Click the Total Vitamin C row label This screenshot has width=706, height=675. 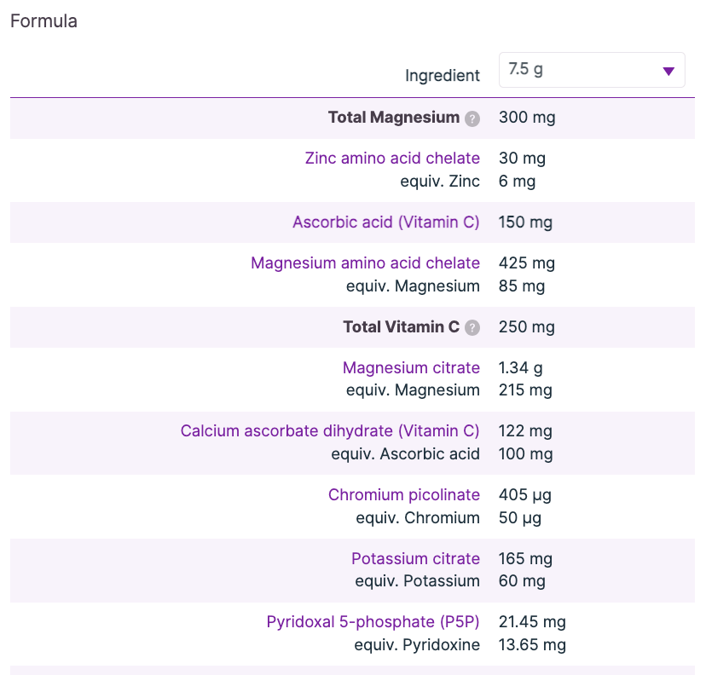[401, 326]
